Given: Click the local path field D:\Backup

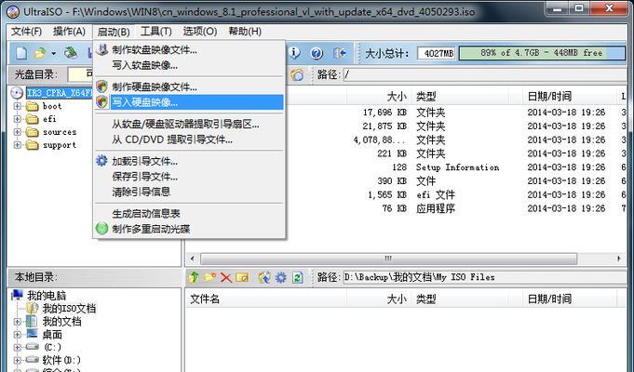Looking at the screenshot, I should (x=487, y=277).
